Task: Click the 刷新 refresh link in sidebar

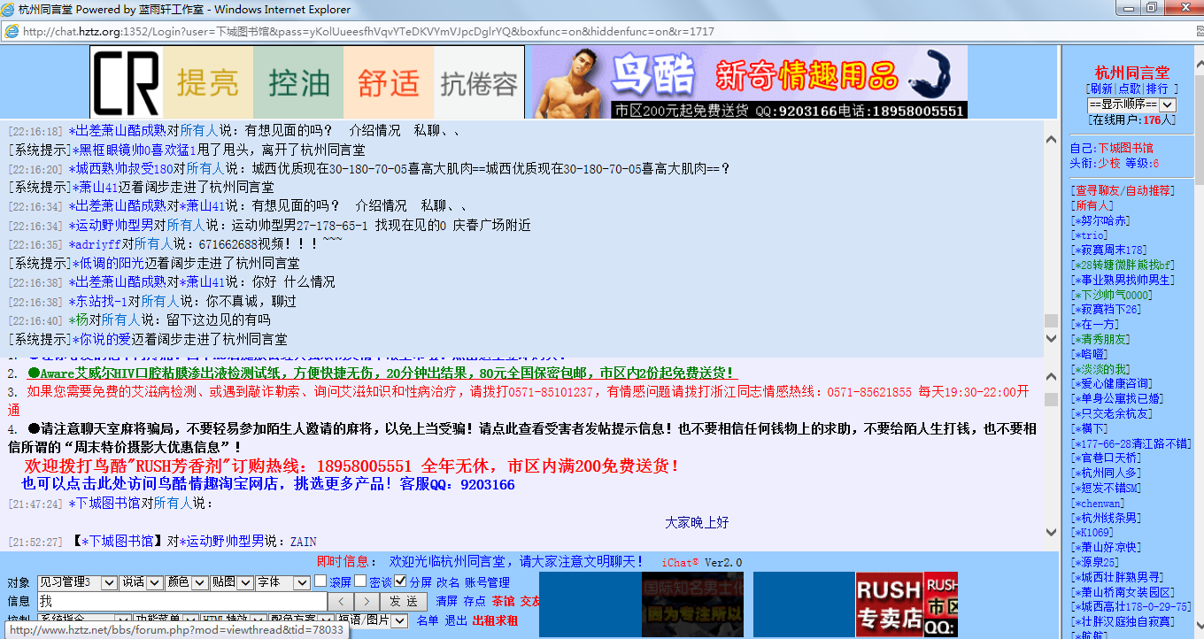Action: pyautogui.click(x=1100, y=89)
